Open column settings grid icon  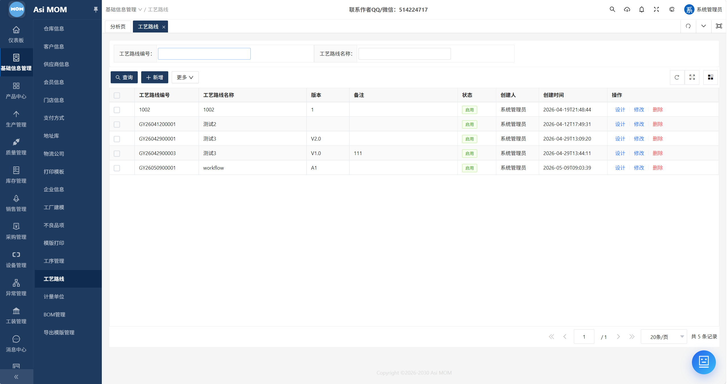pyautogui.click(x=710, y=77)
